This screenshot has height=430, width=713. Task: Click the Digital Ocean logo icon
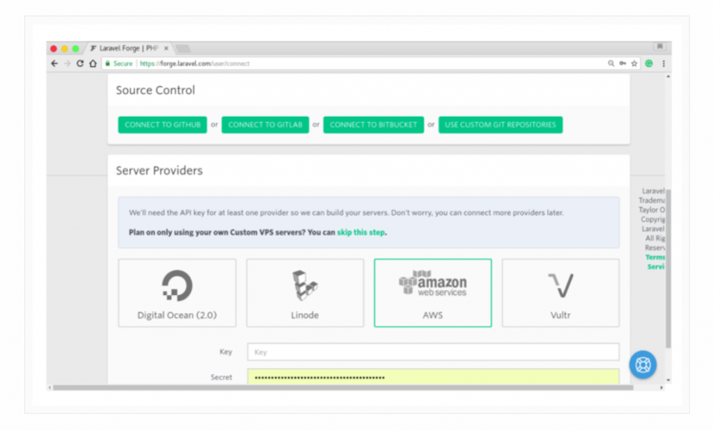[178, 285]
